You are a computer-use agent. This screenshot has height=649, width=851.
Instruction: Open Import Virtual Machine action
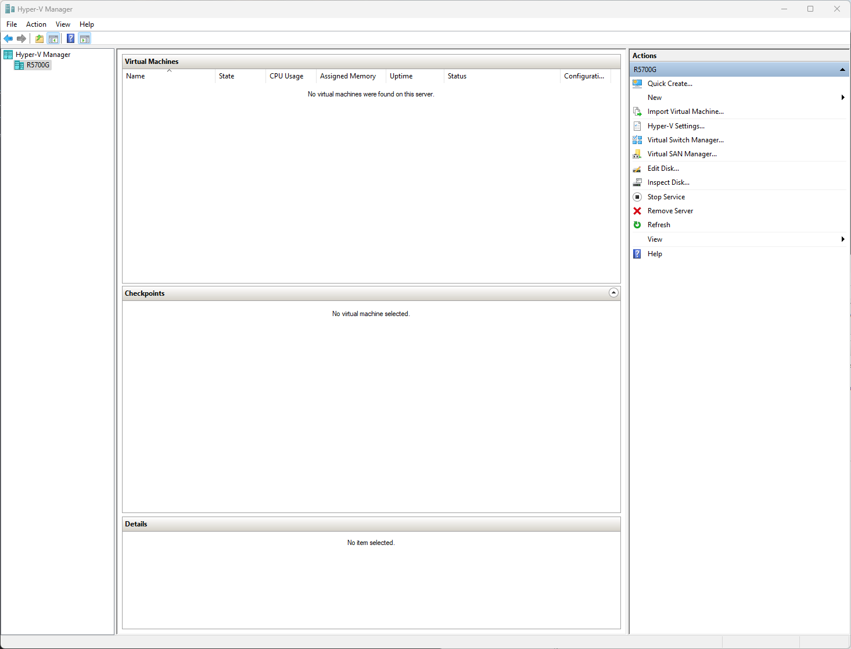click(685, 112)
